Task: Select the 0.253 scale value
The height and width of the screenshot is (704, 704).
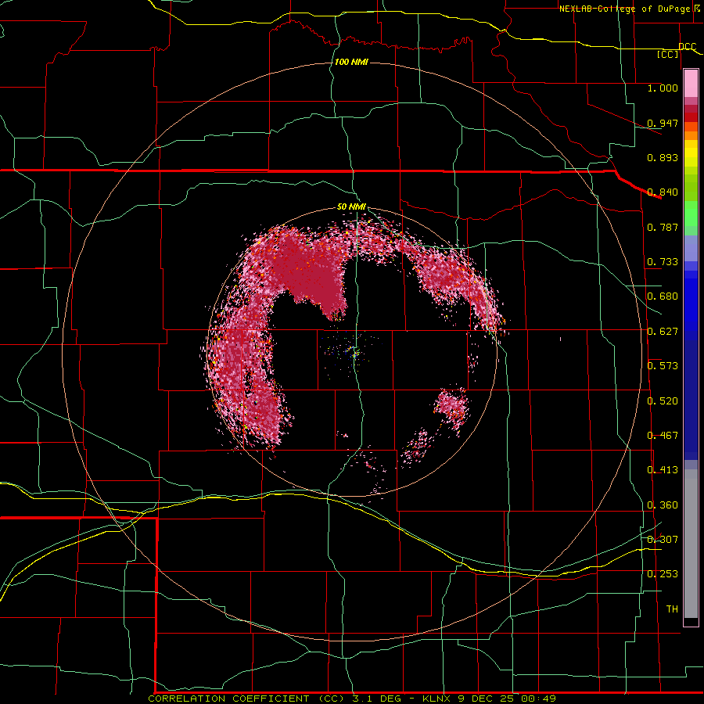Action: pyautogui.click(x=663, y=574)
